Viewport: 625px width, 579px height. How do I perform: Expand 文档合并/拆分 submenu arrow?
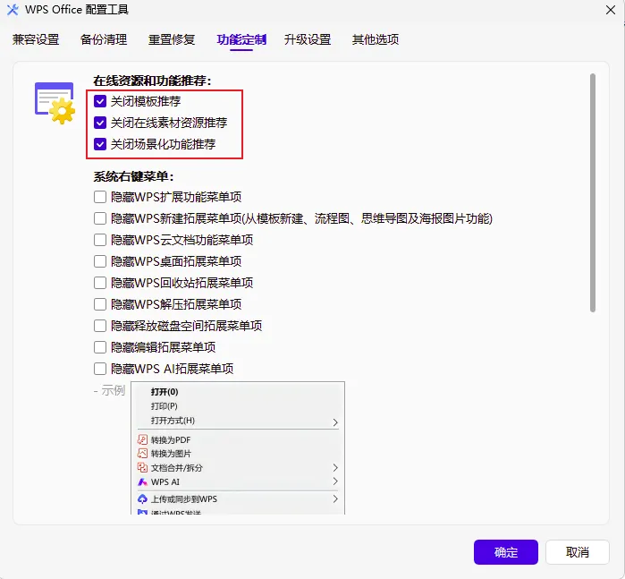point(335,467)
